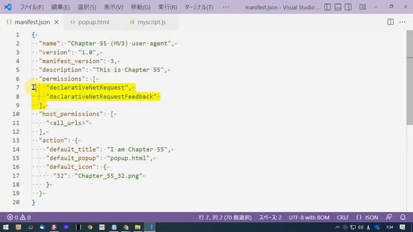Click the network tray icon
The height and width of the screenshot is (232, 413).
click(x=353, y=227)
